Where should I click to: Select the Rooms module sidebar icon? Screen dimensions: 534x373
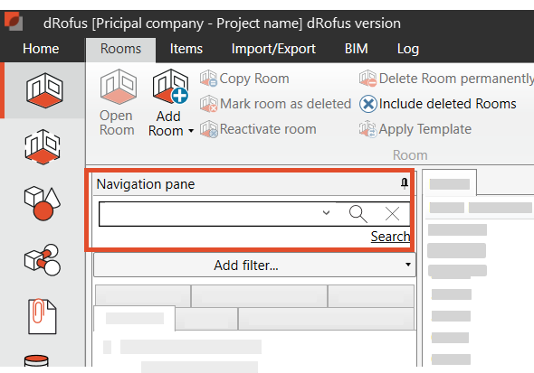tap(44, 90)
